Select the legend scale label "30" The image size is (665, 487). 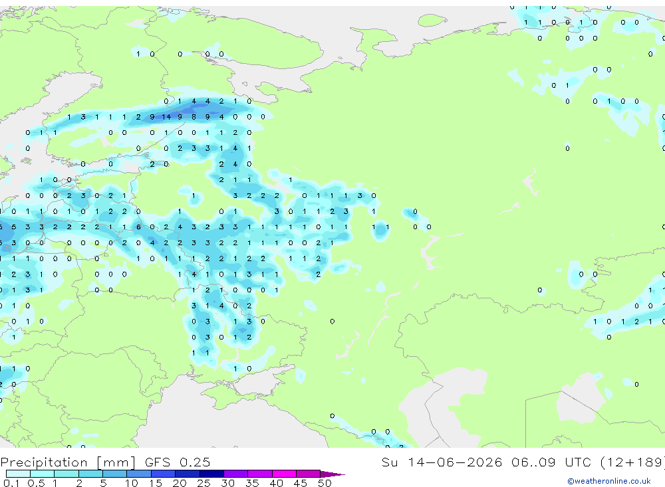click(x=228, y=483)
